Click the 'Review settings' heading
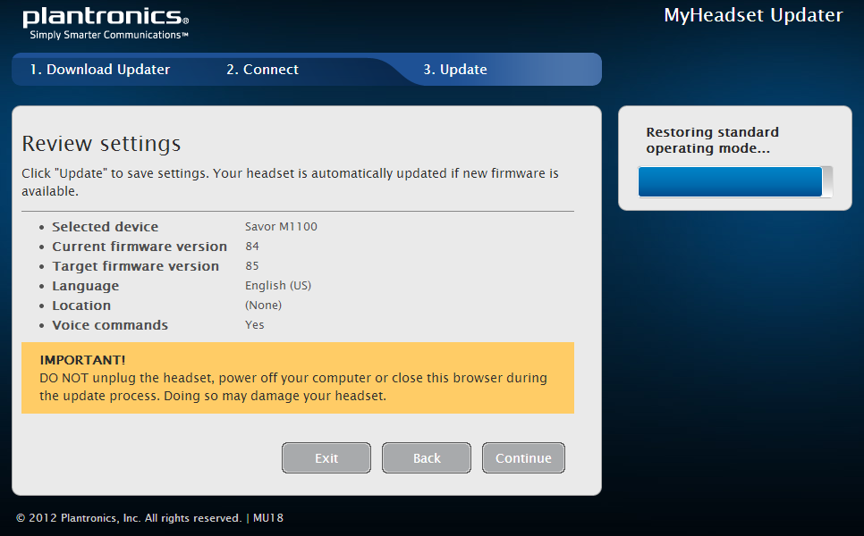Image resolution: width=864 pixels, height=536 pixels. coord(101,144)
